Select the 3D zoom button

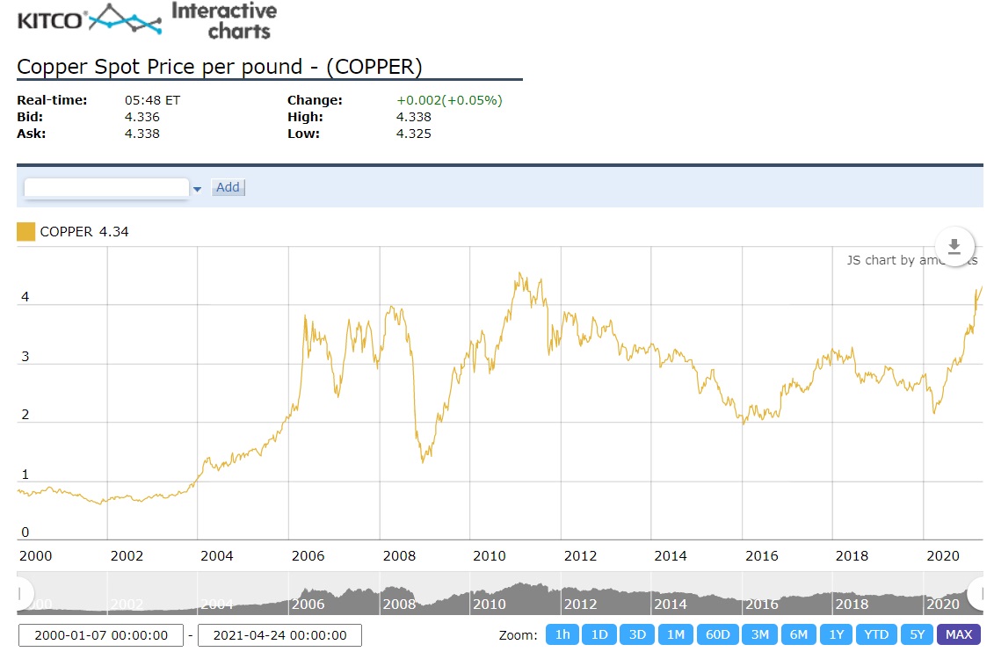point(638,634)
